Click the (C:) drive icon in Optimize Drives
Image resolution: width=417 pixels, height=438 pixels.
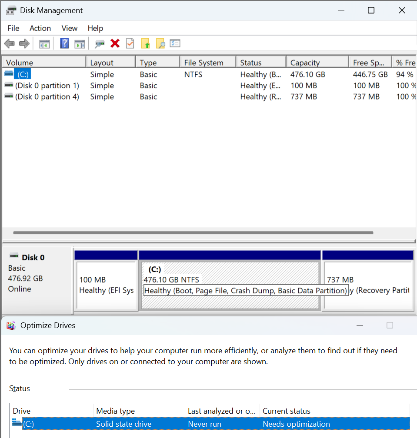[x=17, y=422]
